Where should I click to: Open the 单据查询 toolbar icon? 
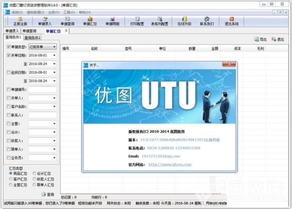pos(67,21)
